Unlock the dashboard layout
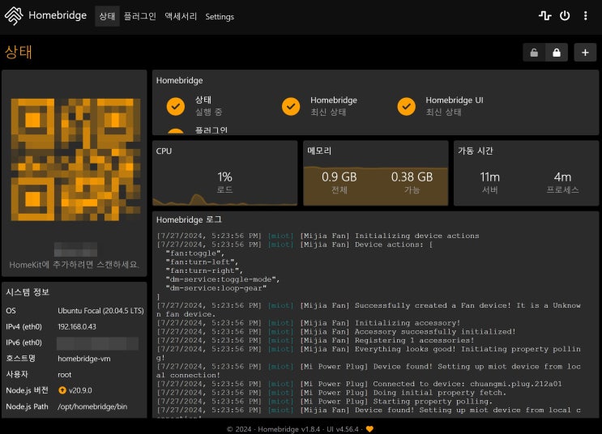602x434 pixels. [534, 53]
